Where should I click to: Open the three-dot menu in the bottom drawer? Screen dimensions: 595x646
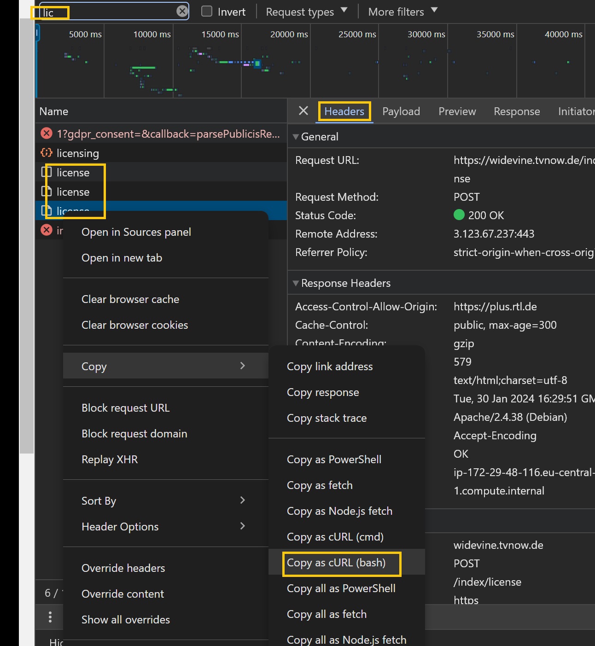50,617
